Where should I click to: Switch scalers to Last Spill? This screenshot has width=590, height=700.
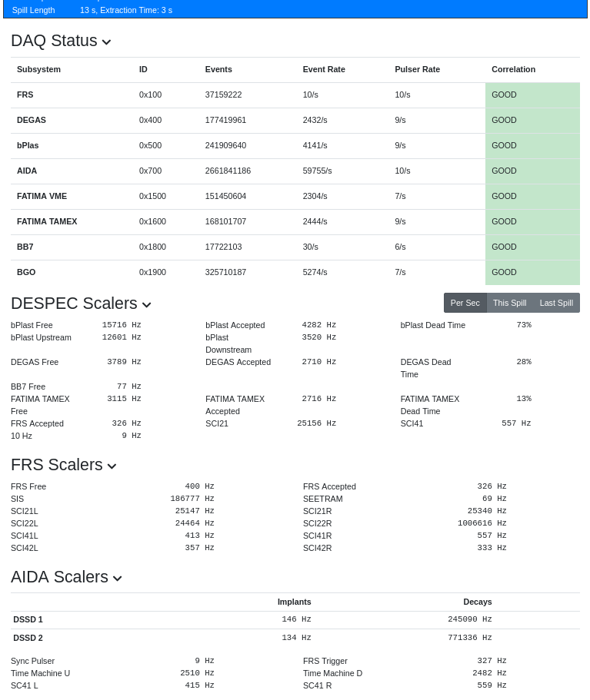(556, 303)
